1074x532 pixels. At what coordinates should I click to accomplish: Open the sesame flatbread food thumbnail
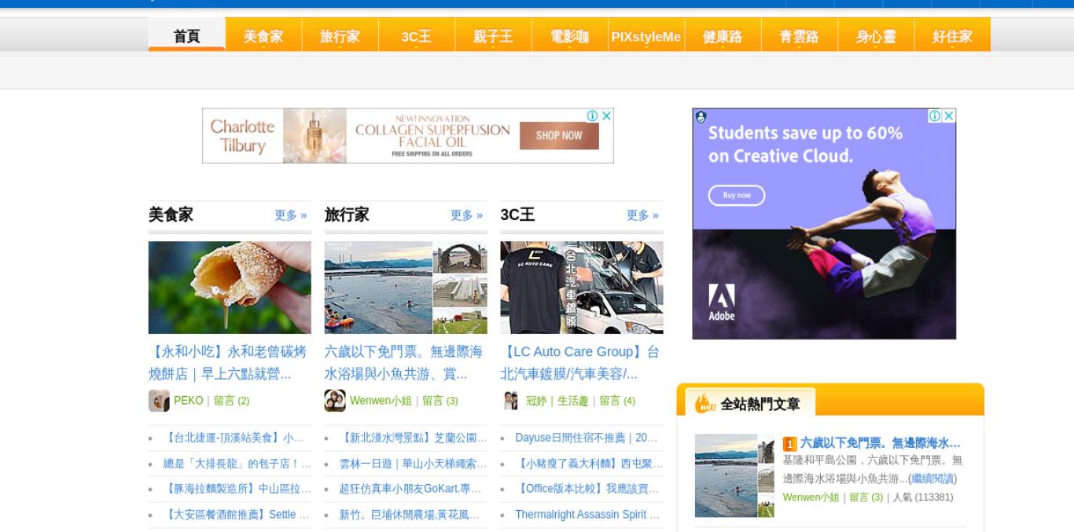coord(230,288)
